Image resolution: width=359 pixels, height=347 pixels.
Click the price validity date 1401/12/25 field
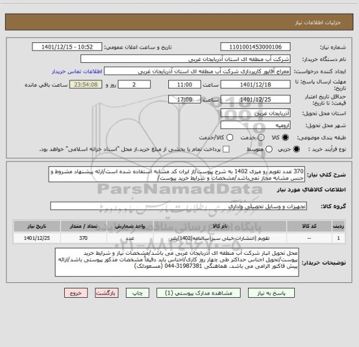tap(256, 99)
